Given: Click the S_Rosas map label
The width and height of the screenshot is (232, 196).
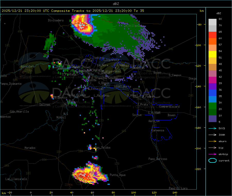Looking at the screenshot, I should point(104,83).
